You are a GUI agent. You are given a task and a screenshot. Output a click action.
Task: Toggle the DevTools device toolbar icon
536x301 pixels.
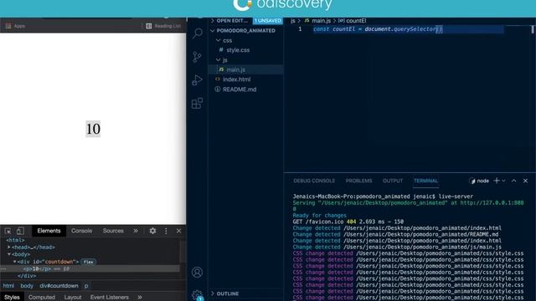click(20, 231)
